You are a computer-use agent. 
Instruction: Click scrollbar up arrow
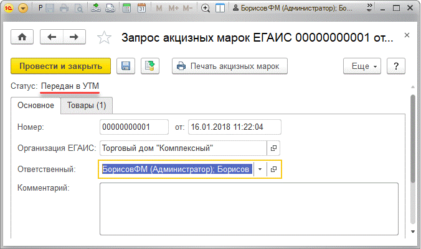coord(413,87)
